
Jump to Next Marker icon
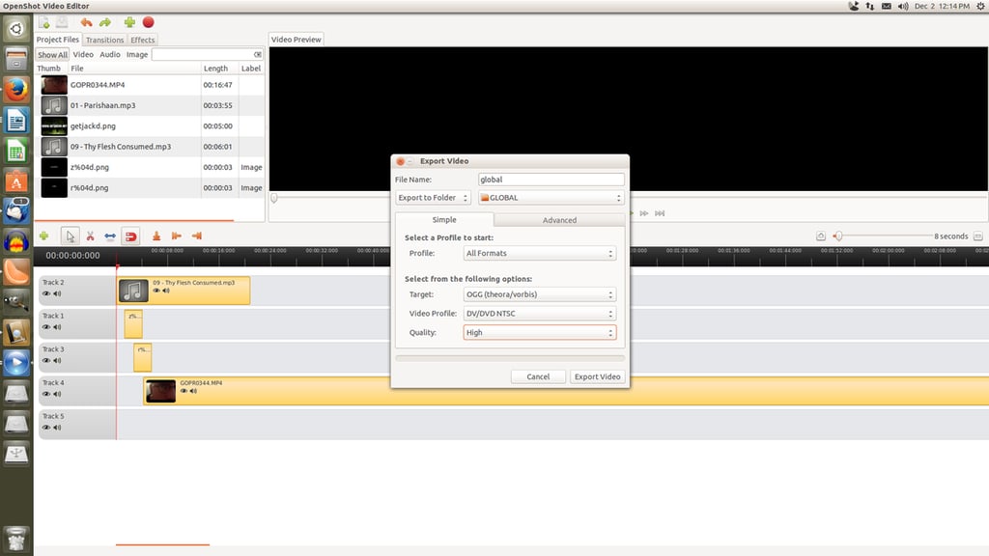click(197, 236)
